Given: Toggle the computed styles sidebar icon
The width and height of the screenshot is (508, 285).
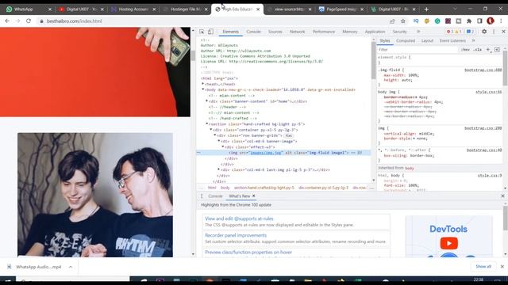Looking at the screenshot, I should pos(497,49).
